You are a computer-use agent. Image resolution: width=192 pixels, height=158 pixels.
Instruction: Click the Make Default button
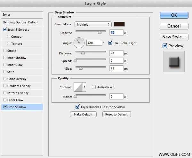coord(83,114)
